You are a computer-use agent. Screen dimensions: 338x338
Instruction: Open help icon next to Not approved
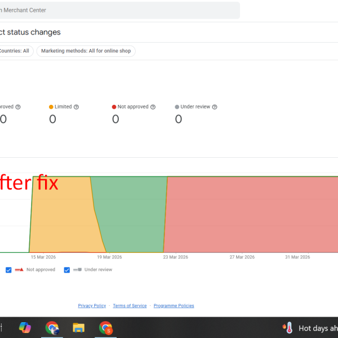153,107
